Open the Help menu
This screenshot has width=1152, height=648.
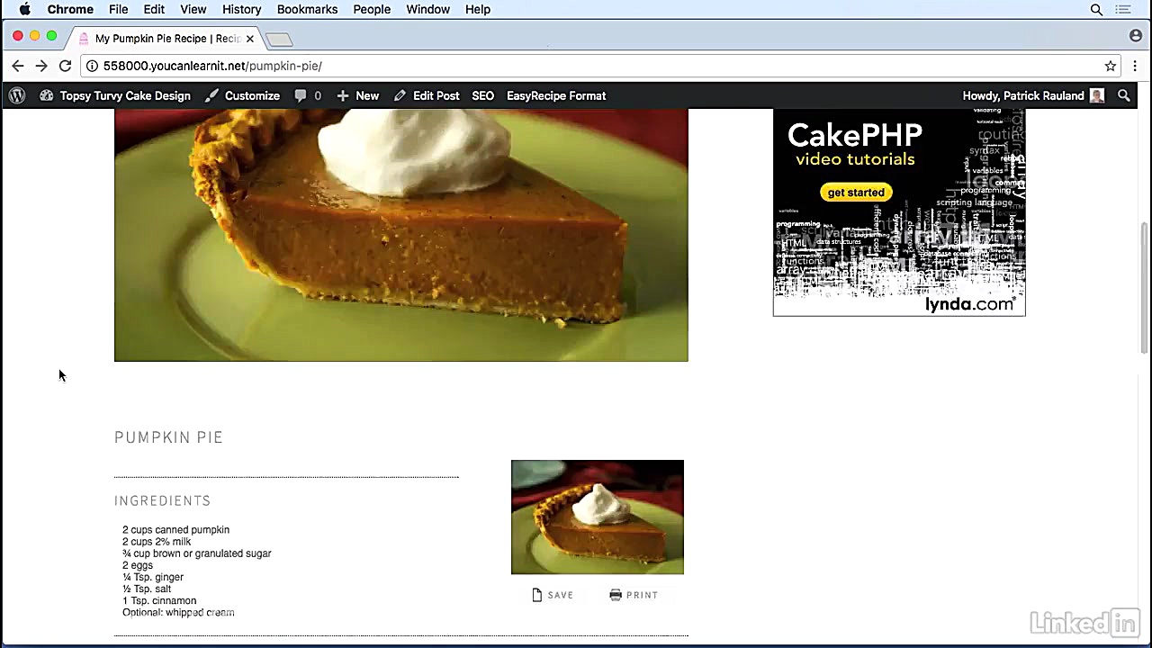478,9
